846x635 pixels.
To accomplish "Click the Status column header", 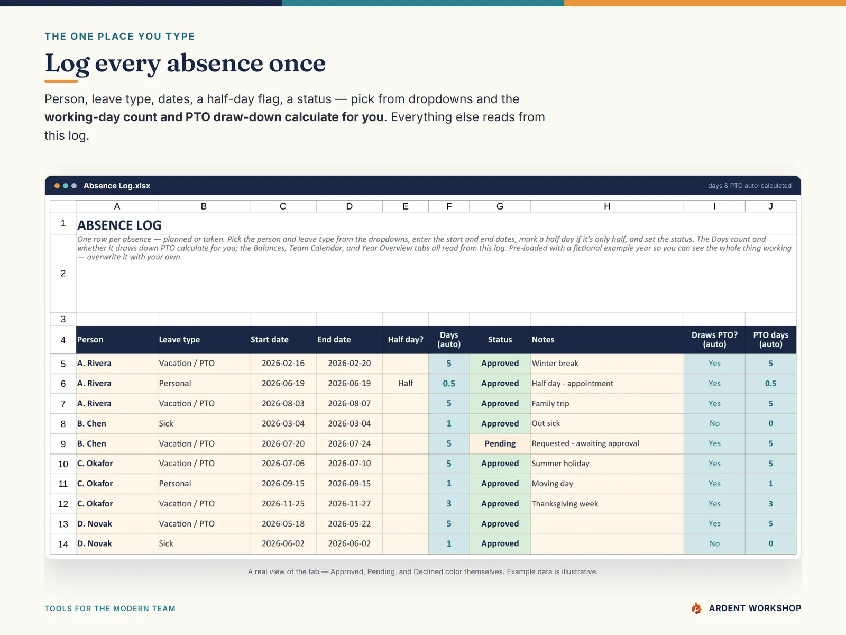I will click(500, 340).
